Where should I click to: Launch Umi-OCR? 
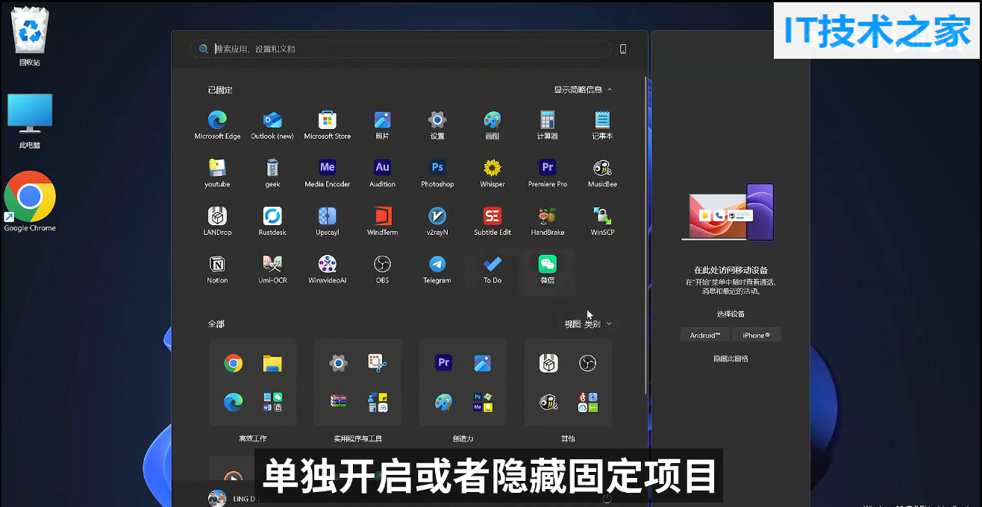coord(272,269)
